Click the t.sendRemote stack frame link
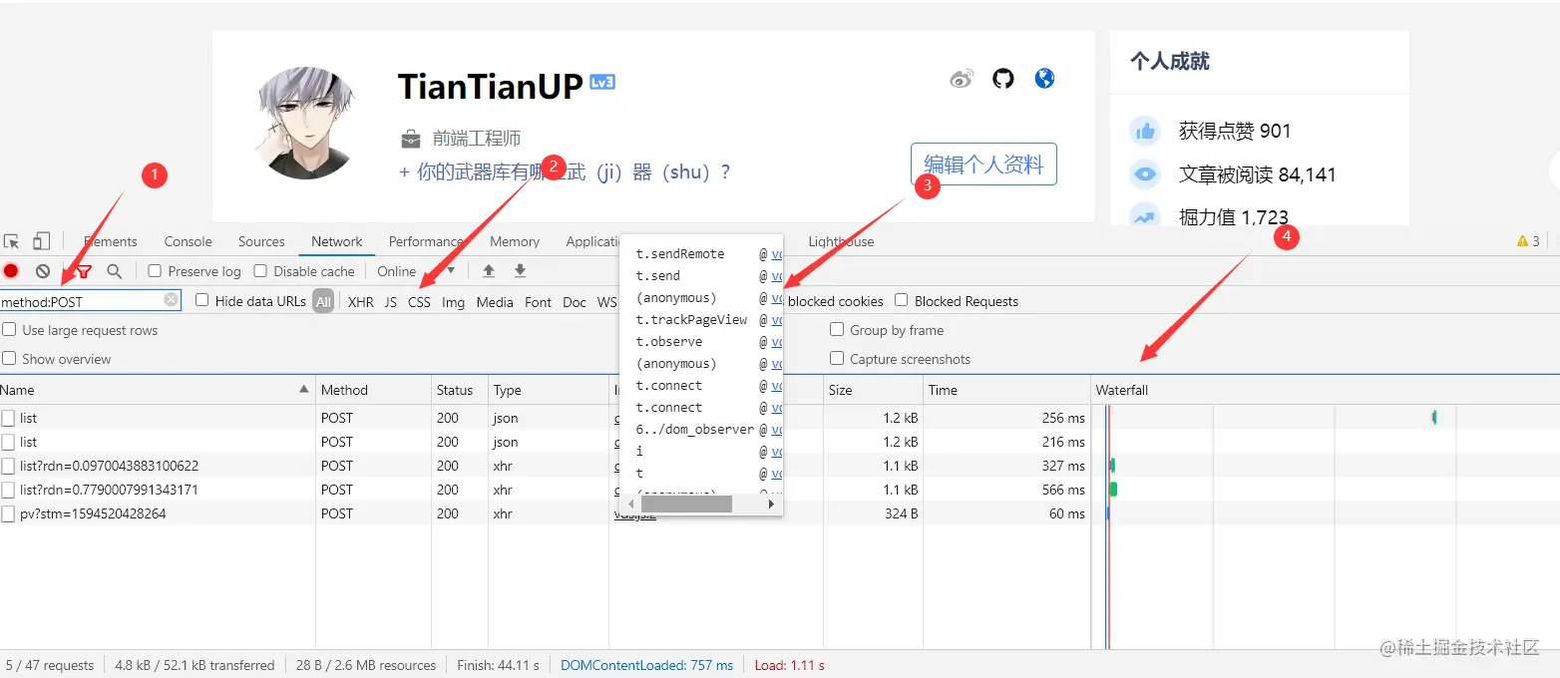Viewport: 1560px width, 678px height. [776, 254]
